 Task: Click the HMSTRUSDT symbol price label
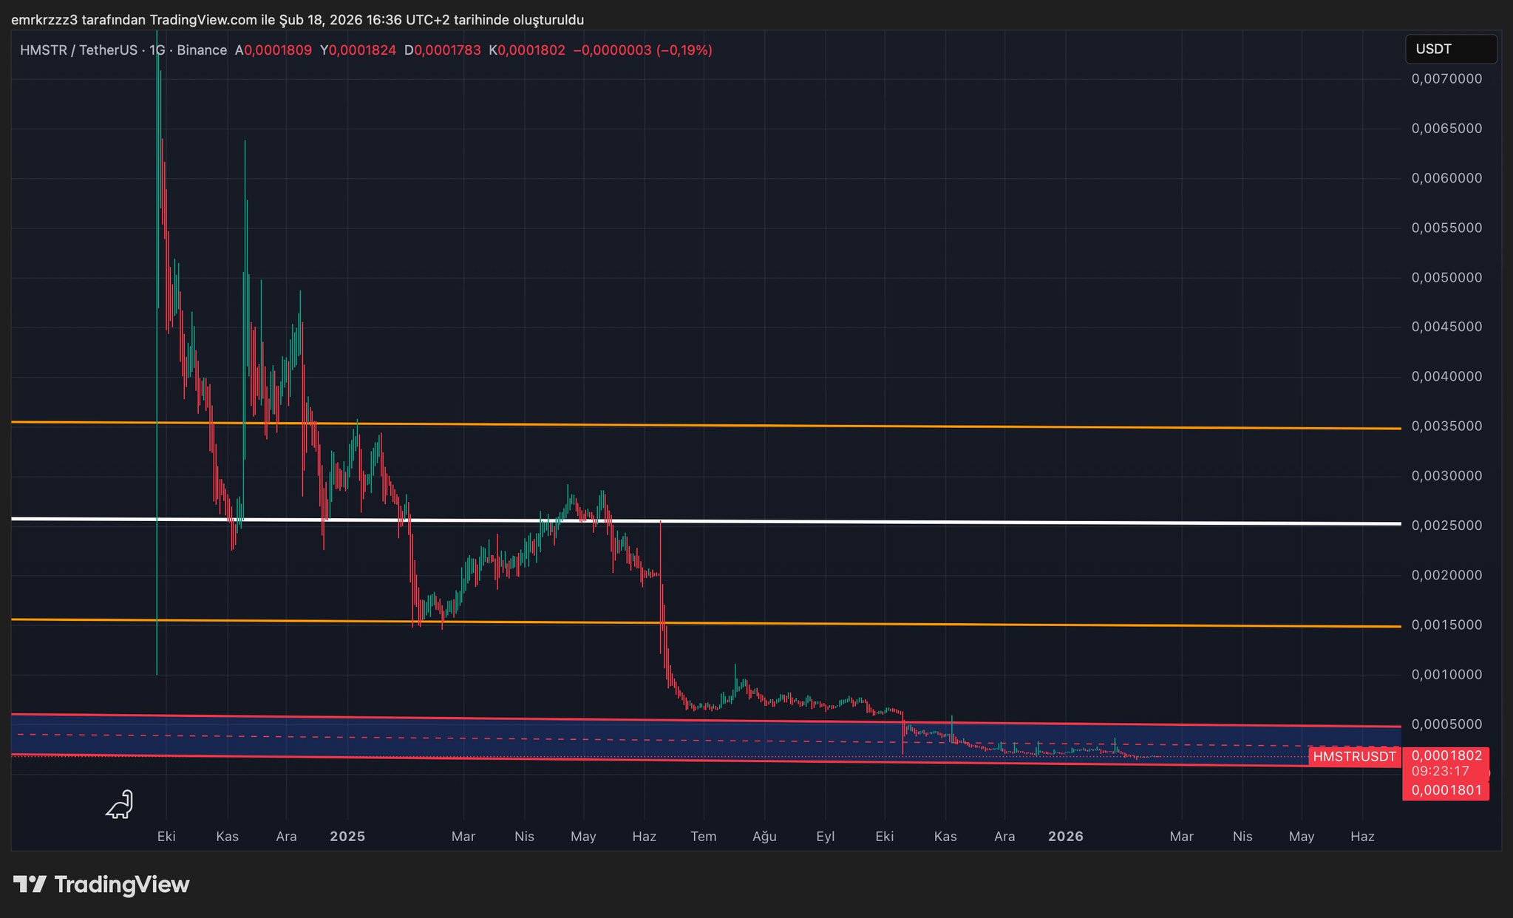(1353, 756)
